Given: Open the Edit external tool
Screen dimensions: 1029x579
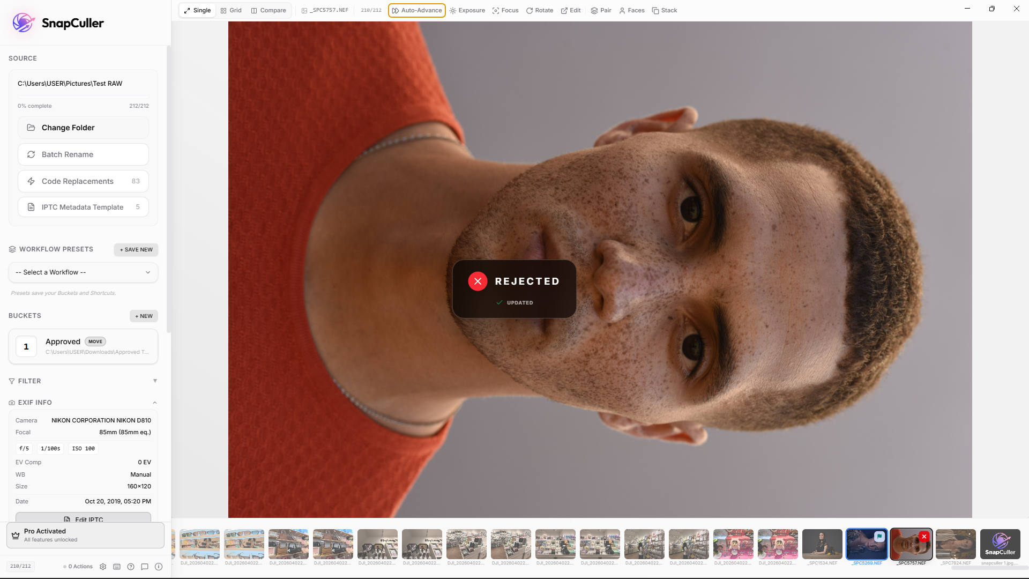Looking at the screenshot, I should 571,10.
